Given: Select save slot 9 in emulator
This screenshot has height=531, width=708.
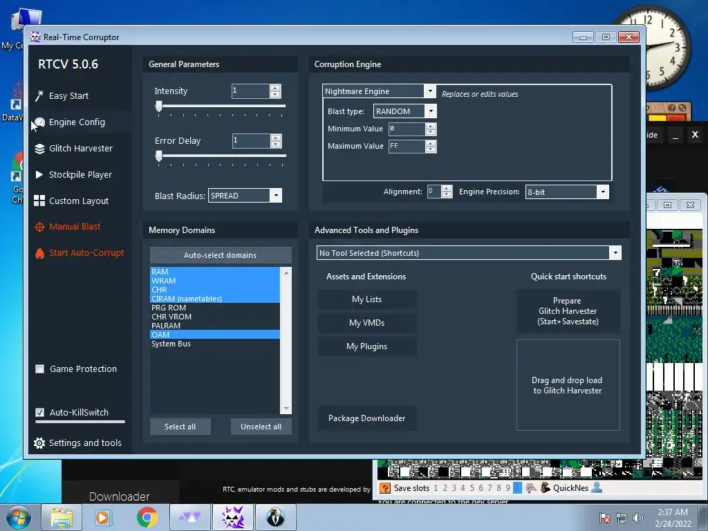Looking at the screenshot, I should tap(508, 488).
